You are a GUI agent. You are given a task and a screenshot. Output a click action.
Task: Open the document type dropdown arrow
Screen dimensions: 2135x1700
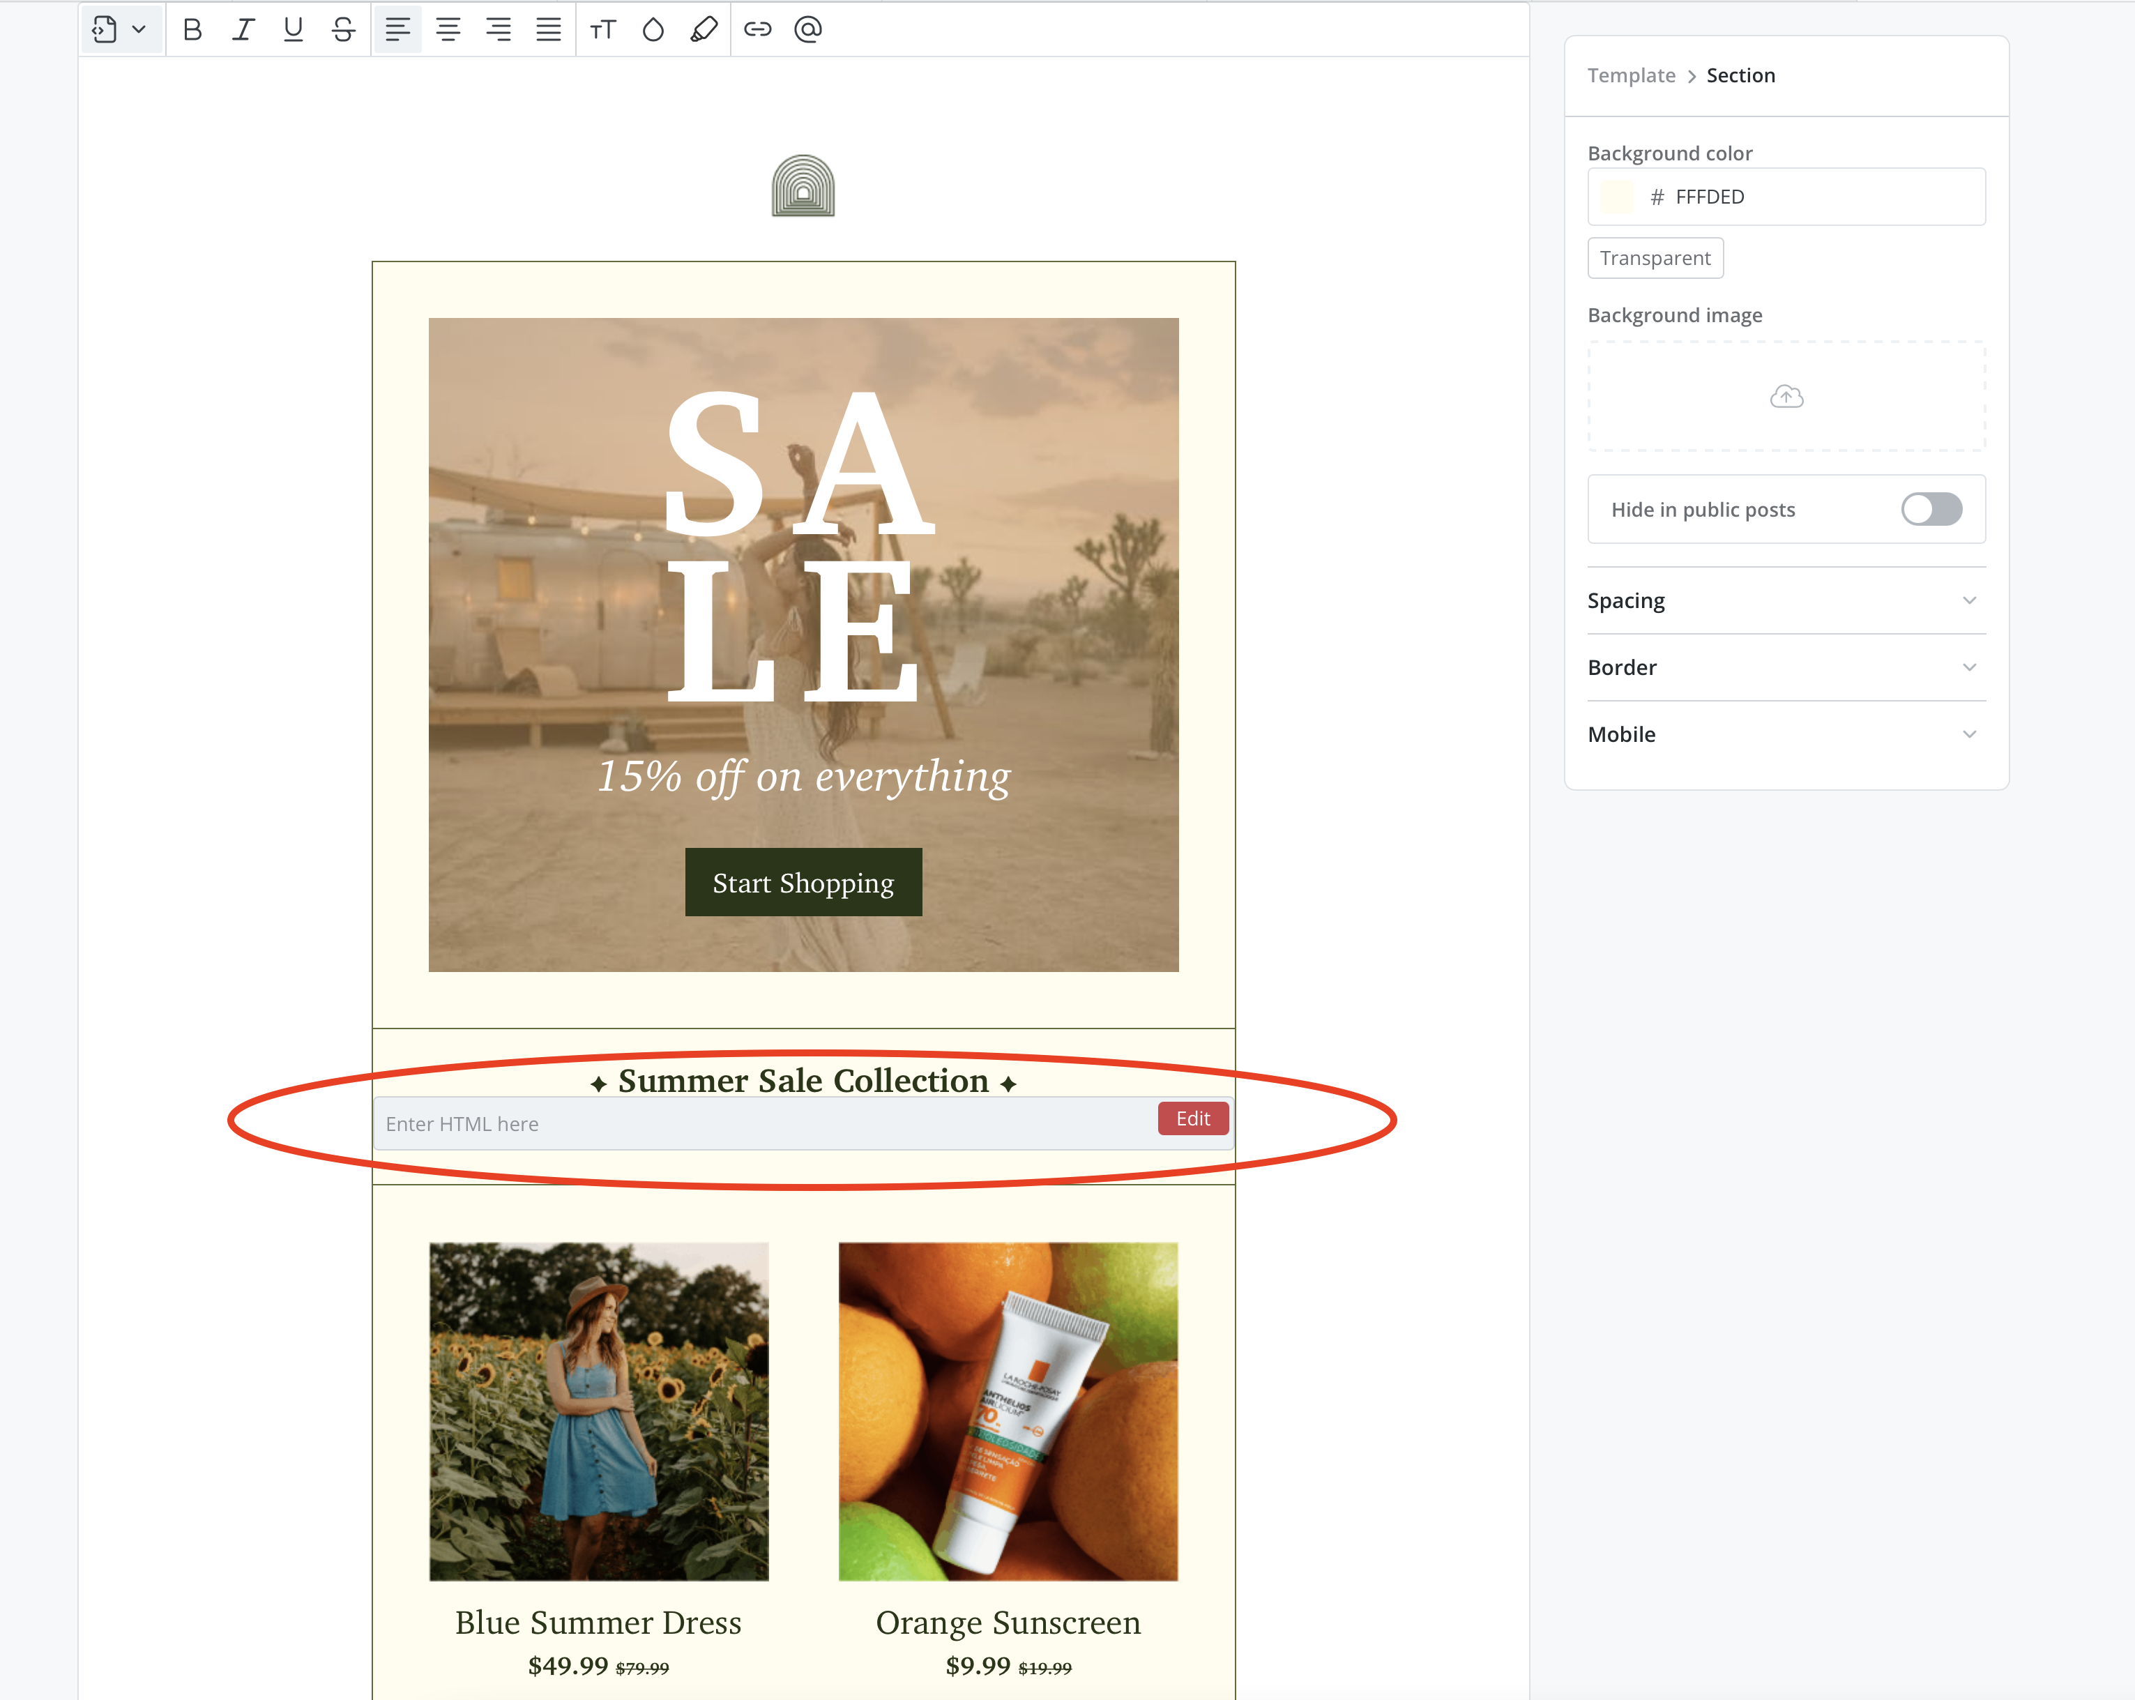click(x=139, y=30)
